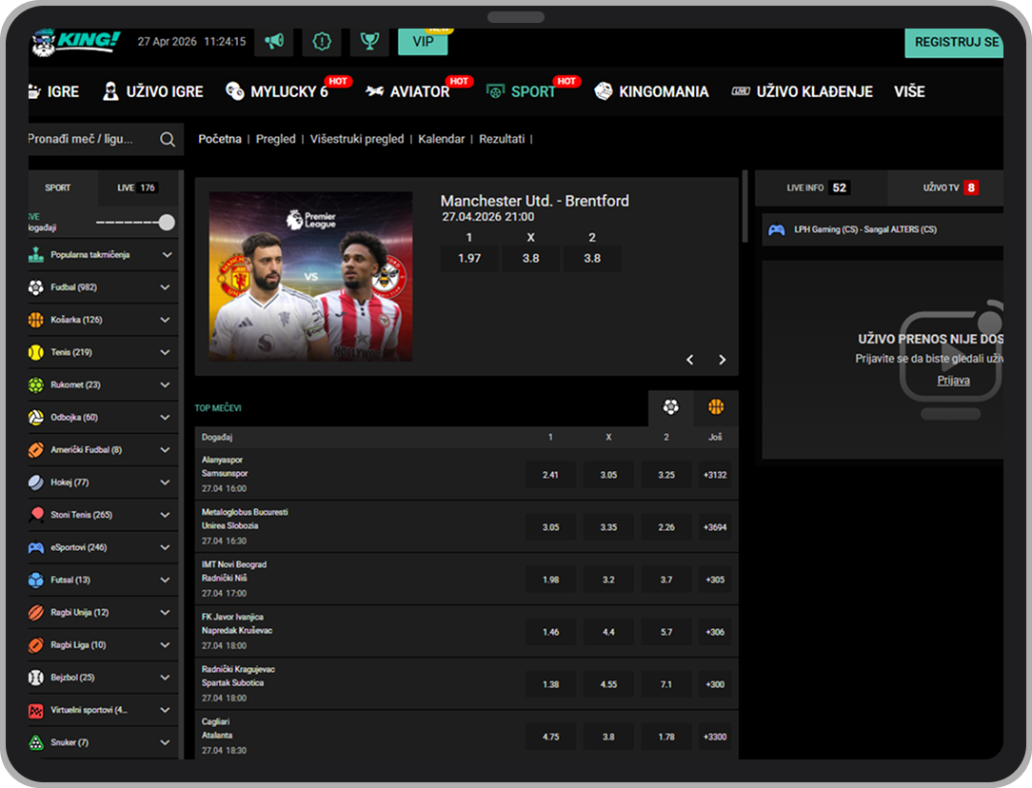Expand the Rukomet (23) category
1032x788 pixels.
coord(166,384)
